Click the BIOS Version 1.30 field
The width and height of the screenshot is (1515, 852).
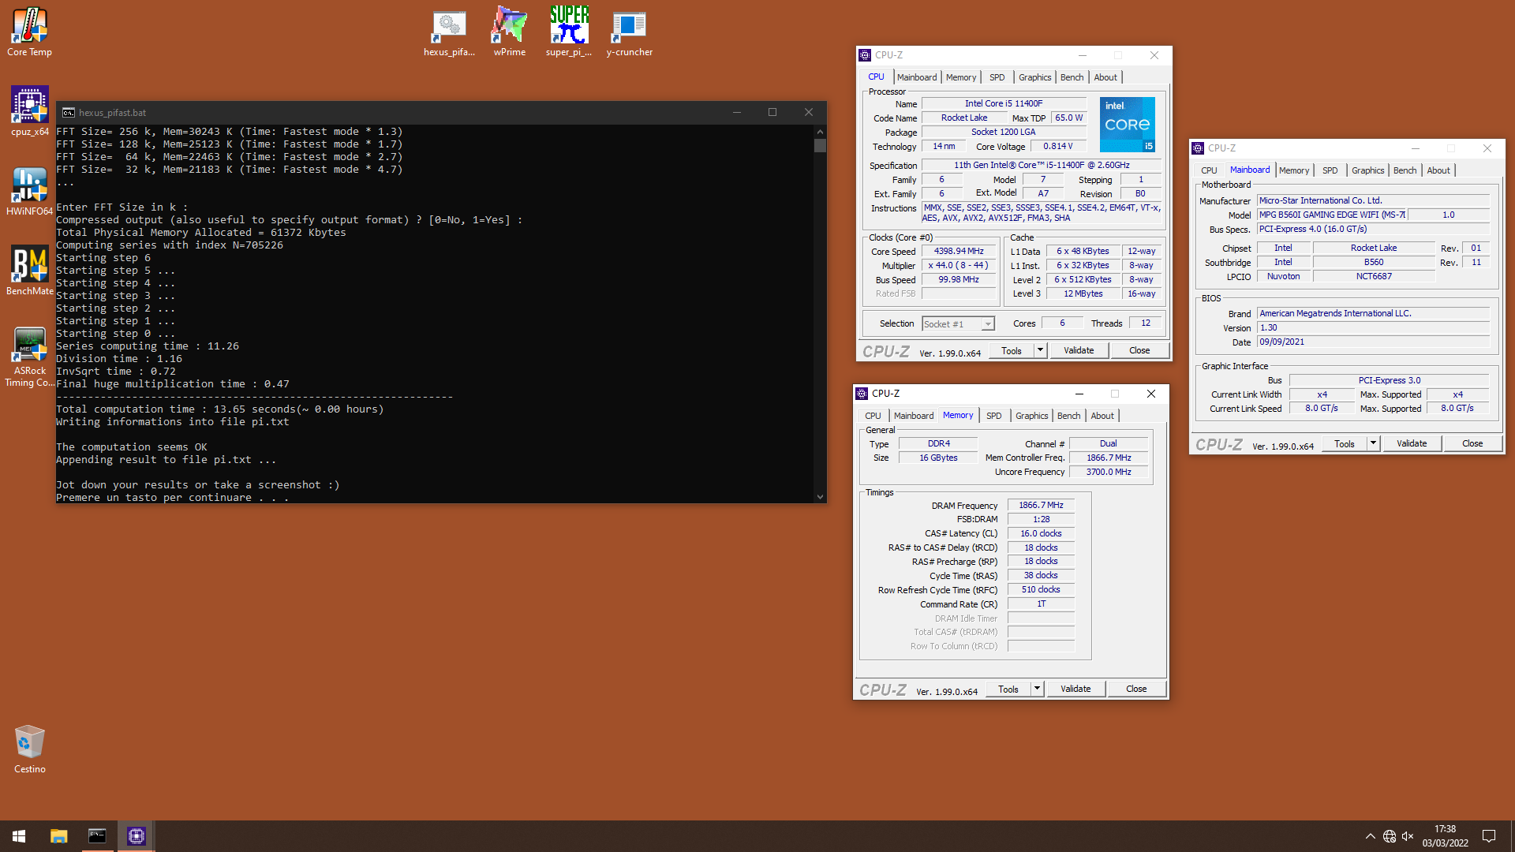[1373, 327]
